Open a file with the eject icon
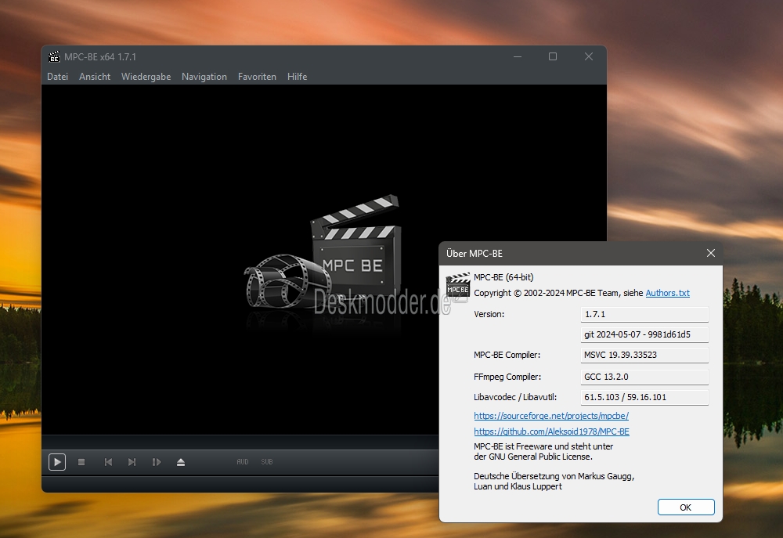Screen dimensions: 783x538 point(181,462)
